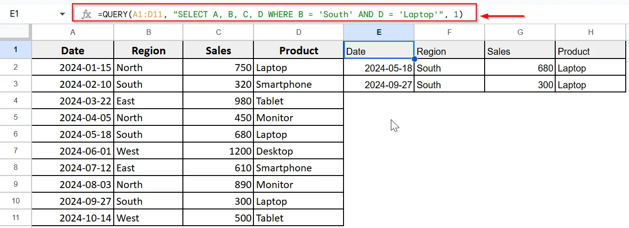Select column A header
The height and width of the screenshot is (228, 629).
coord(73,32)
